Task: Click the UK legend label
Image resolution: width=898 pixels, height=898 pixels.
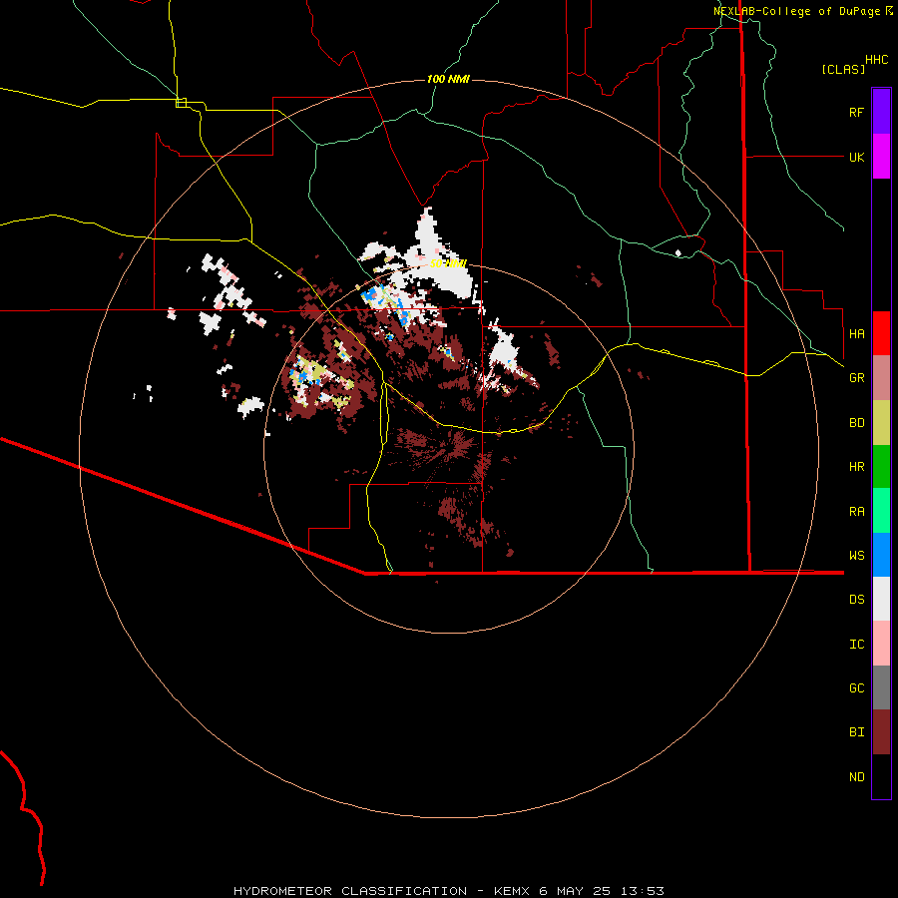Action: 856,157
